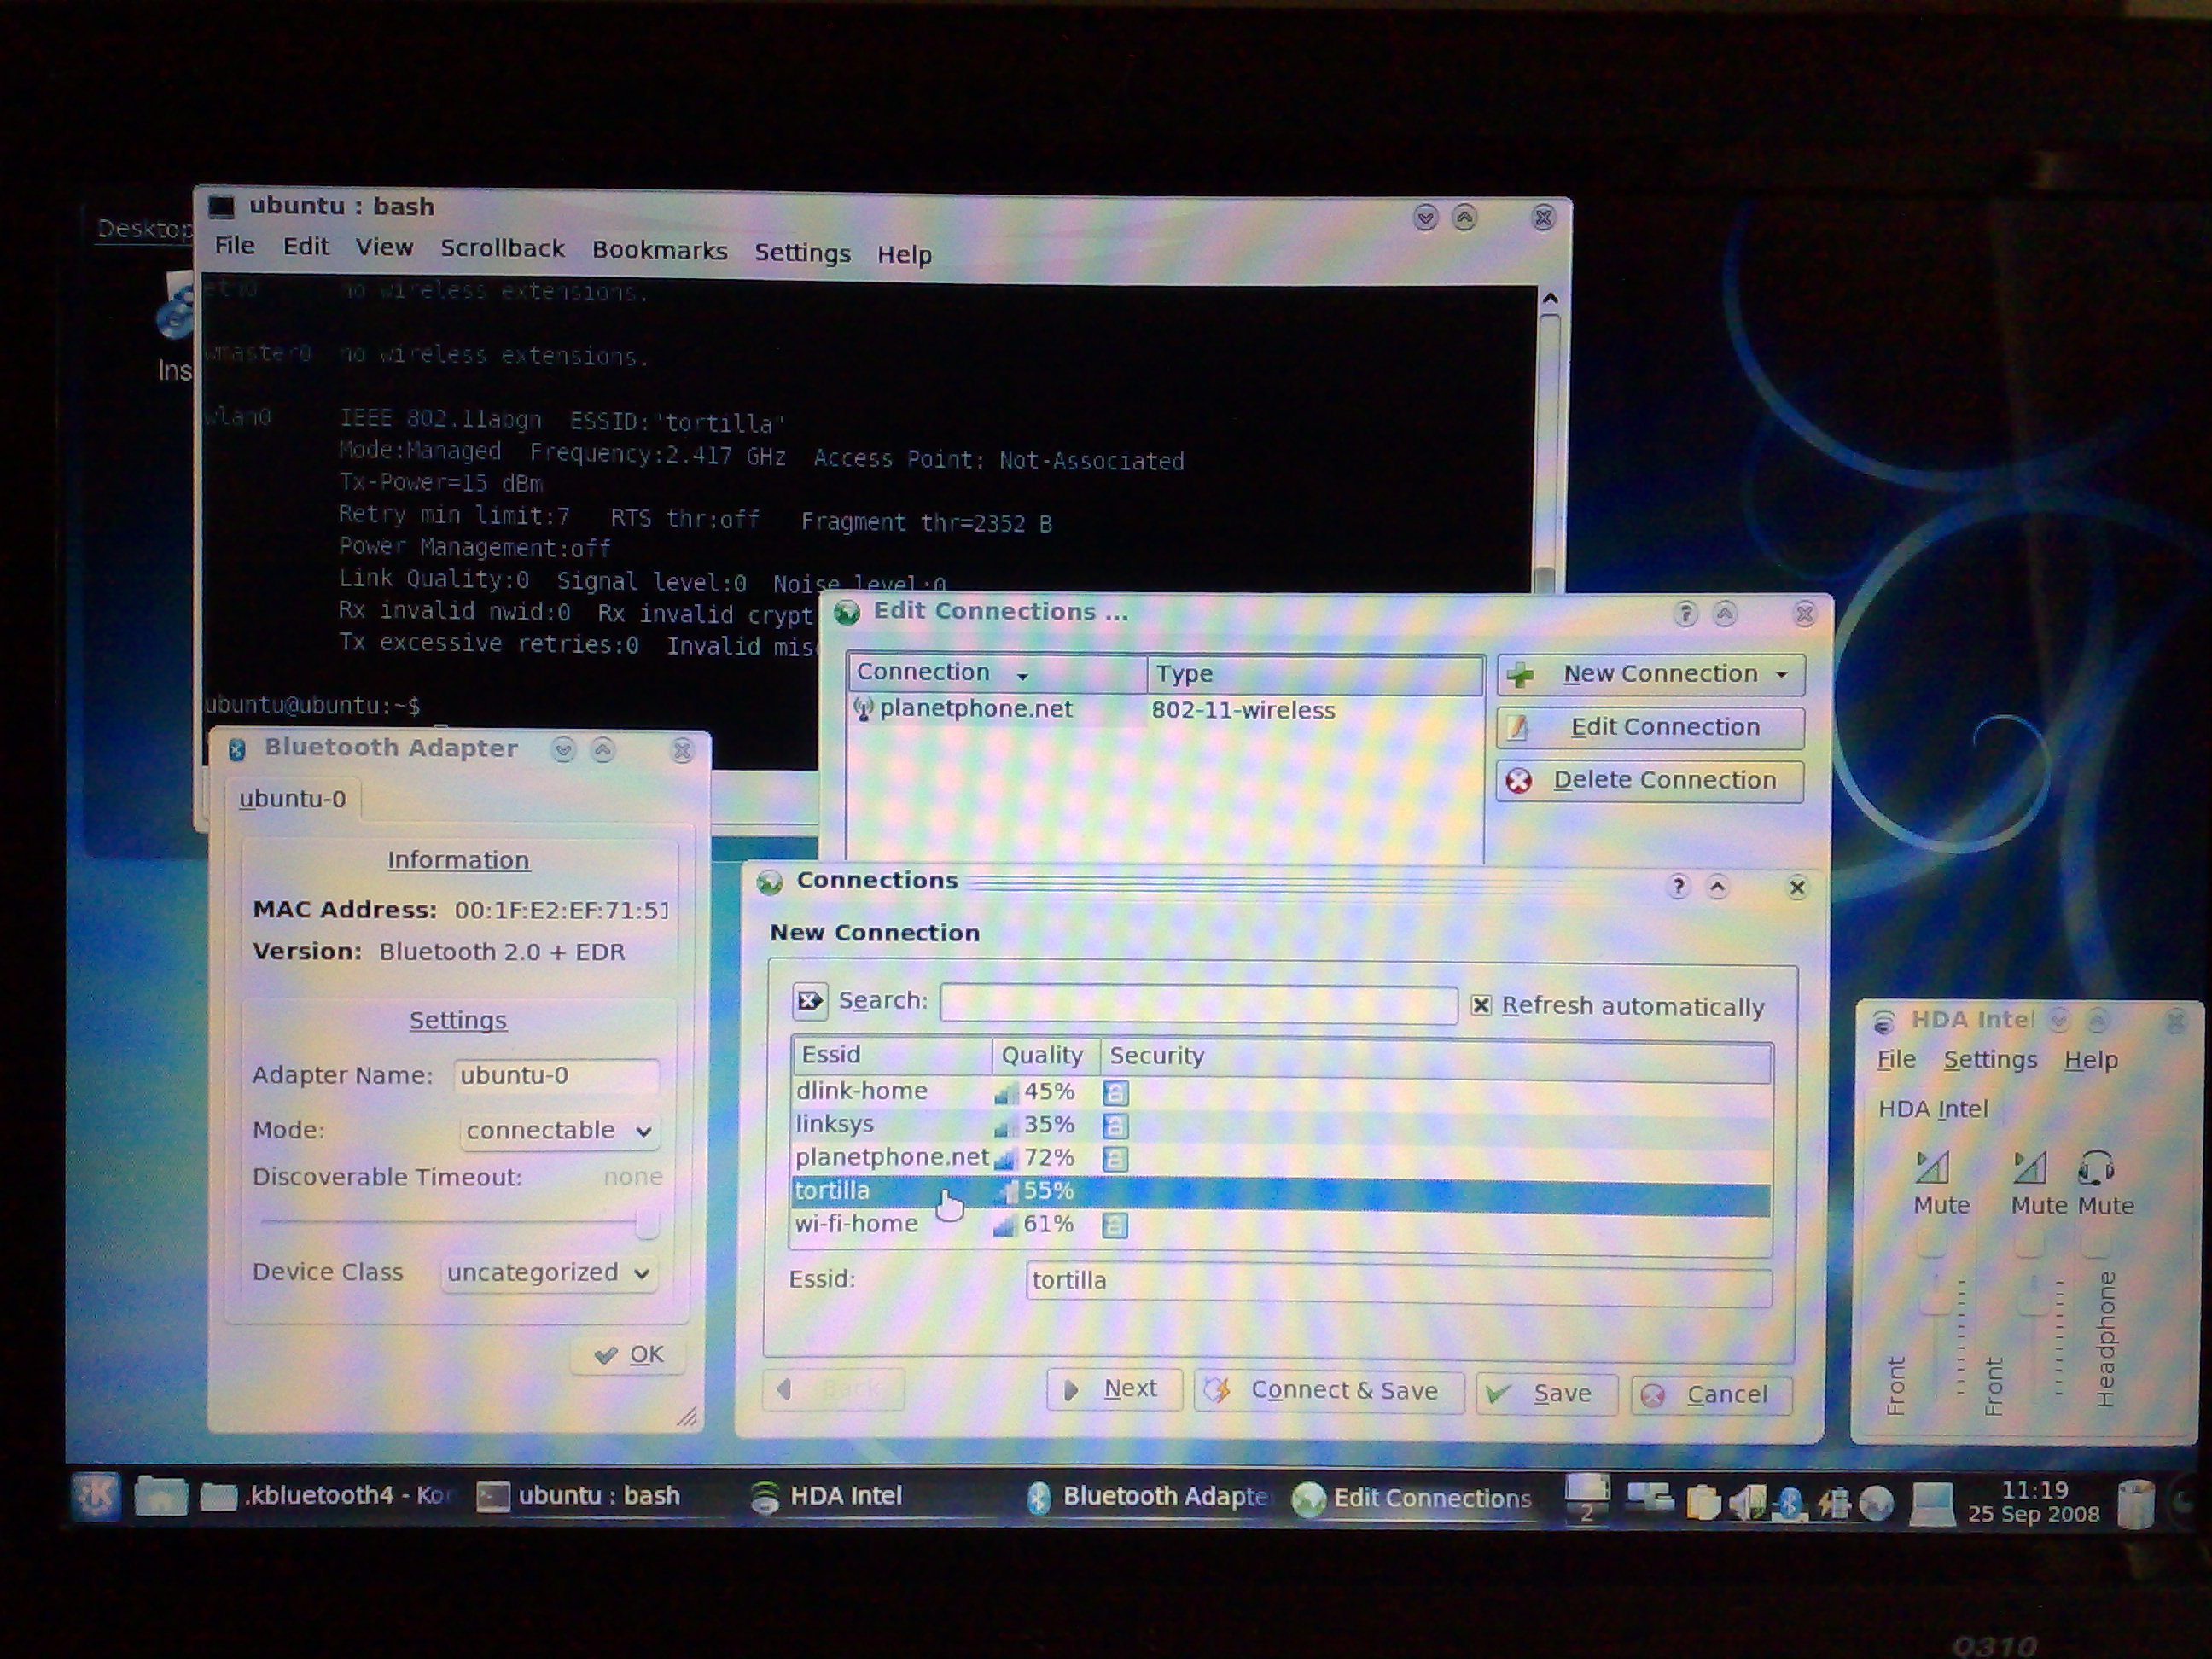Viewport: 2212px width, 1659px height.
Task: Click the lock icon on the wi-fi-home row
Action: [1115, 1225]
